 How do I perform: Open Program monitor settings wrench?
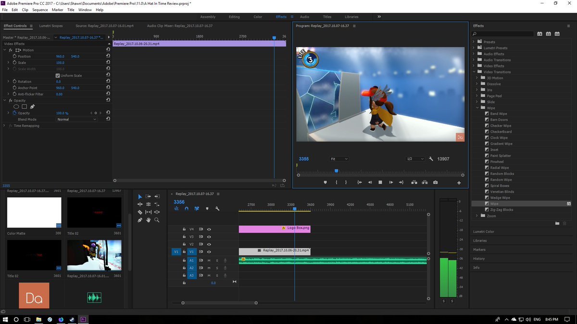coord(431,159)
